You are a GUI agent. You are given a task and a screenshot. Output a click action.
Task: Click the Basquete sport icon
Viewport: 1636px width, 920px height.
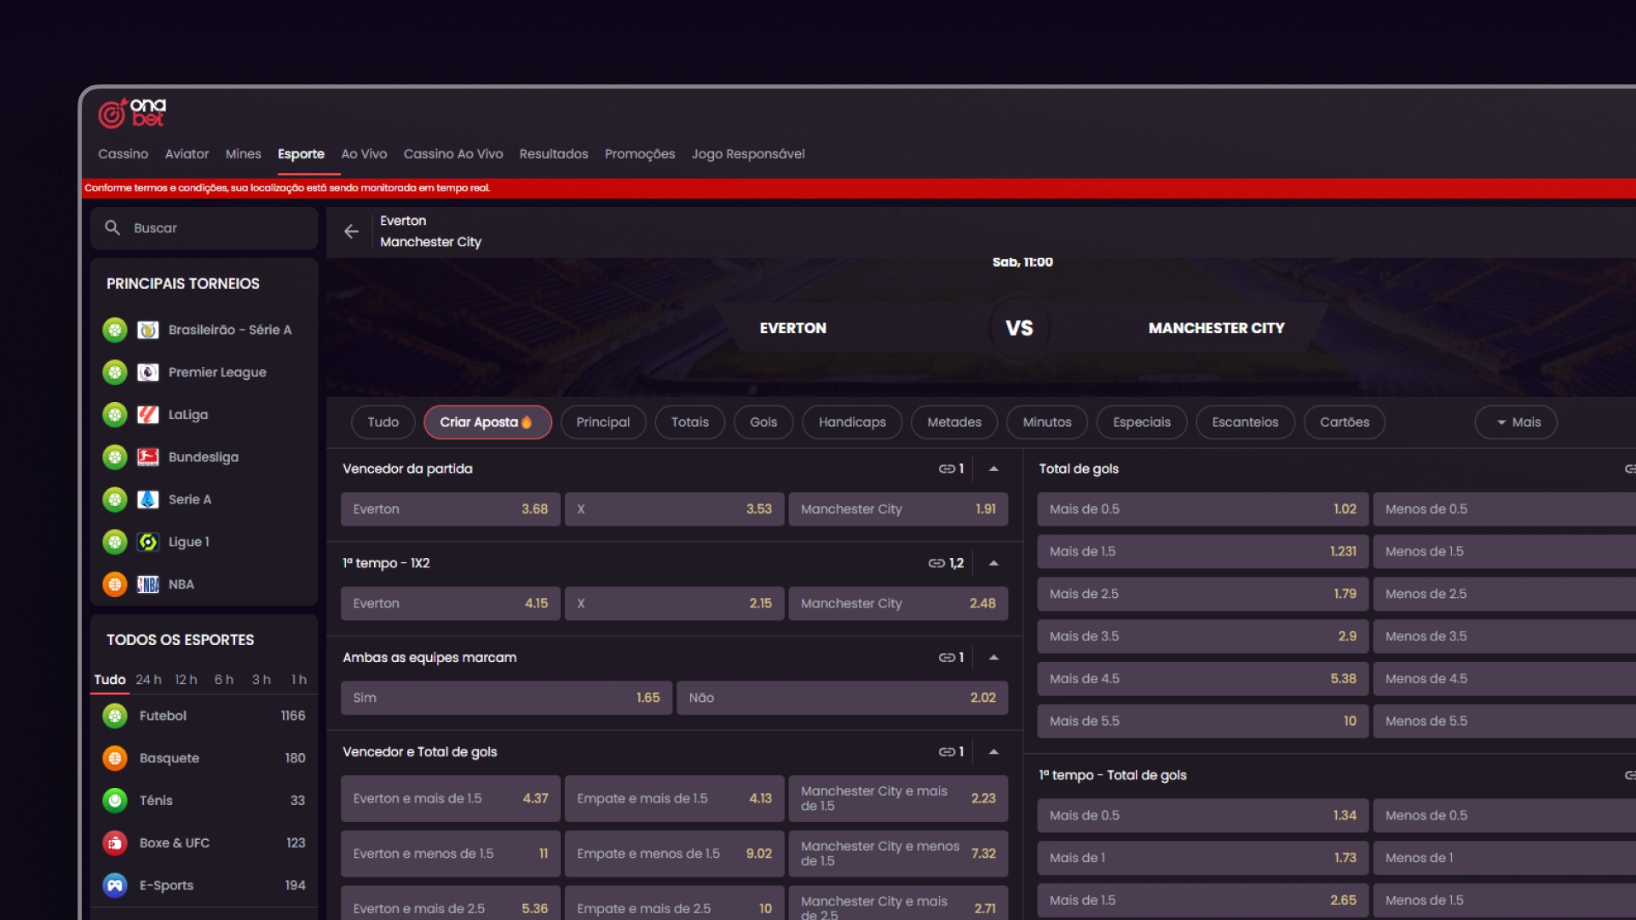[114, 758]
